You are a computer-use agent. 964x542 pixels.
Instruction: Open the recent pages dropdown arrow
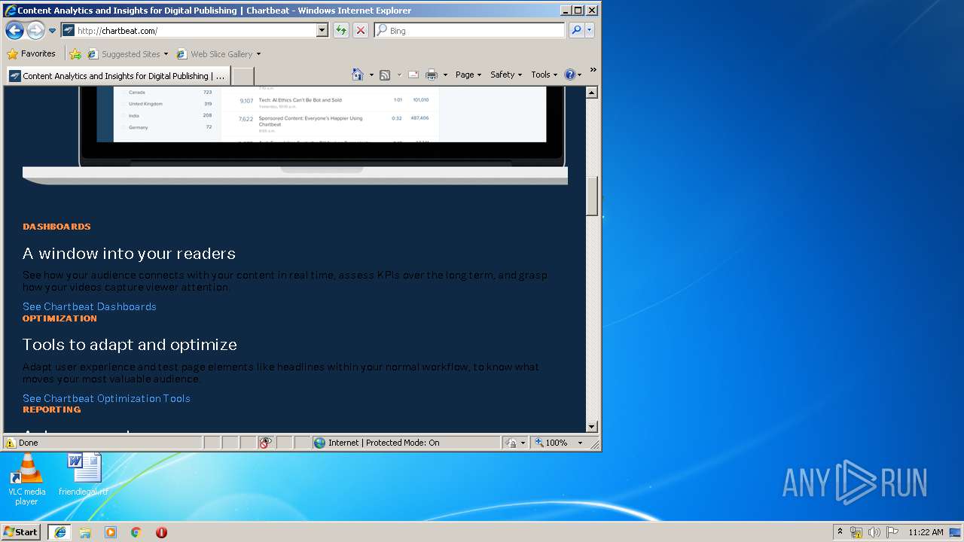click(52, 31)
